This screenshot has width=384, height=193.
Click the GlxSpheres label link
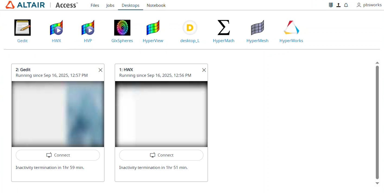(x=122, y=41)
